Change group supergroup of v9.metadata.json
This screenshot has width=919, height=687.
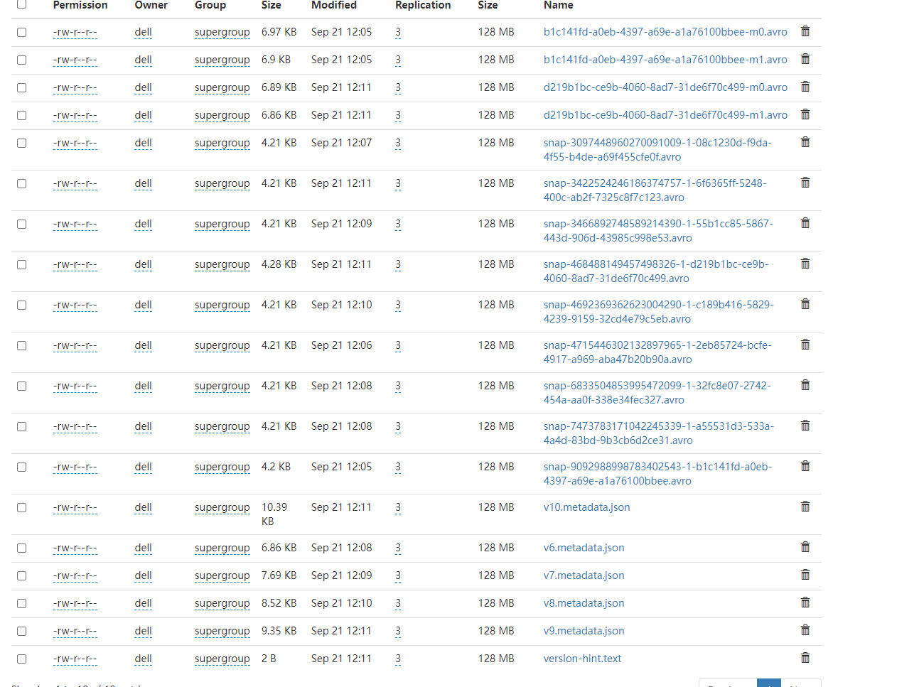(222, 632)
